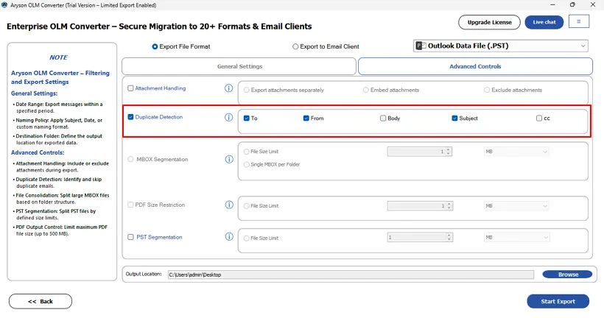Image resolution: width=604 pixels, height=318 pixels.
Task: Click the info icon beside Attachment Handling
Action: click(x=228, y=88)
